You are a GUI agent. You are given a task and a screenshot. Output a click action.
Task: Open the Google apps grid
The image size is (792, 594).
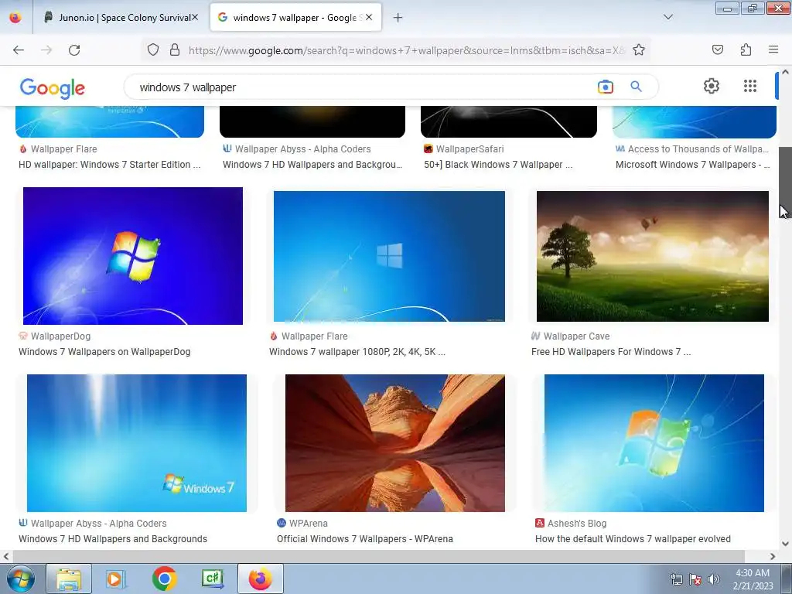click(750, 86)
